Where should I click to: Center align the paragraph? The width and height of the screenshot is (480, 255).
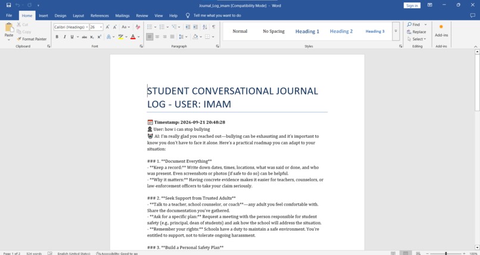click(x=157, y=37)
